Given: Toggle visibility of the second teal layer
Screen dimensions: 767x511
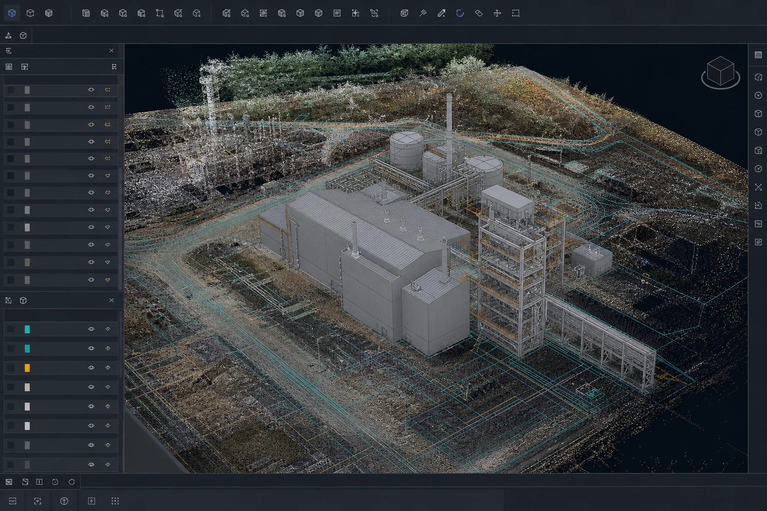Looking at the screenshot, I should pyautogui.click(x=91, y=348).
